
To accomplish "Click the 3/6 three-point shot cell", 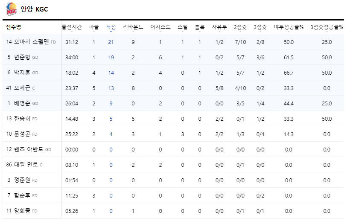I will [260, 58].
